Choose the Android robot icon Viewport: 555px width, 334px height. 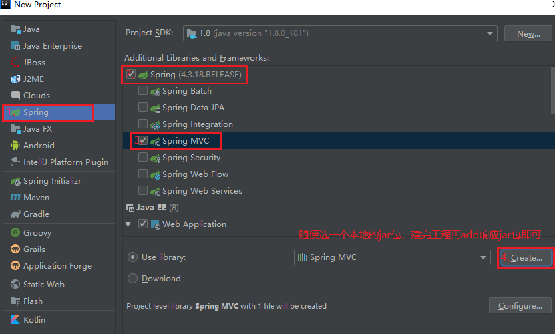(15, 146)
